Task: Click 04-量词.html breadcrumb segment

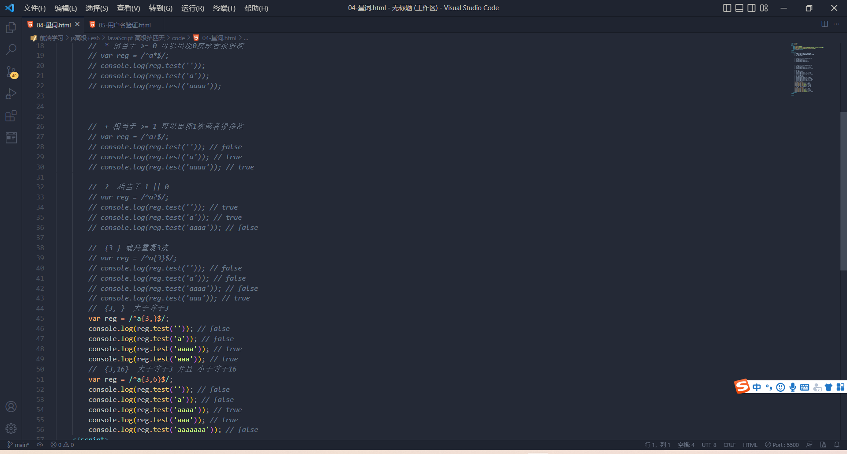Action: tap(219, 38)
